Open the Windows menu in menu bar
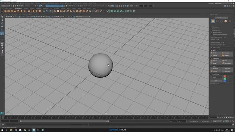Viewport: 235px width, 132px height. point(27,3)
